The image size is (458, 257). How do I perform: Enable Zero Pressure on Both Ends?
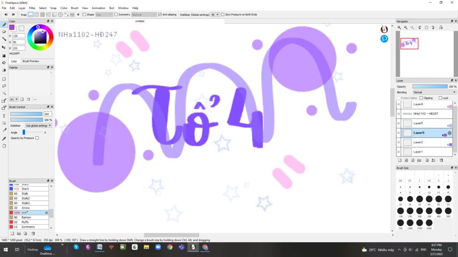[x=223, y=14]
